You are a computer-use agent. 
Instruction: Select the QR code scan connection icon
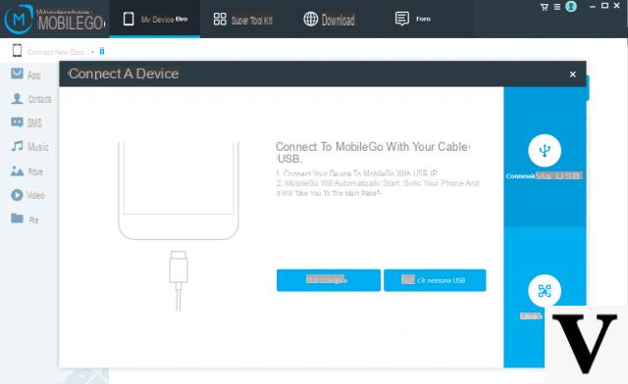click(x=545, y=291)
